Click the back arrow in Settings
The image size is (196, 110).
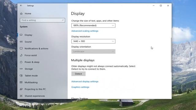tap(21, 5)
